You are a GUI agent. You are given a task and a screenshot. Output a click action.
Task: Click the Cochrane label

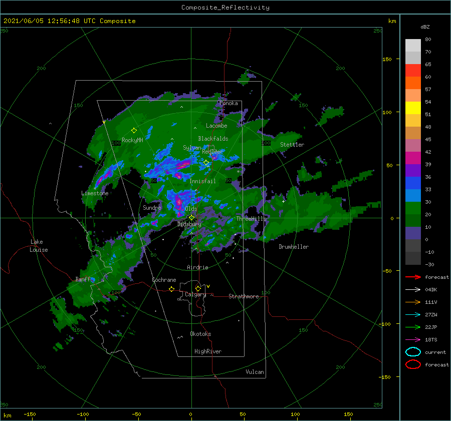tap(164, 280)
